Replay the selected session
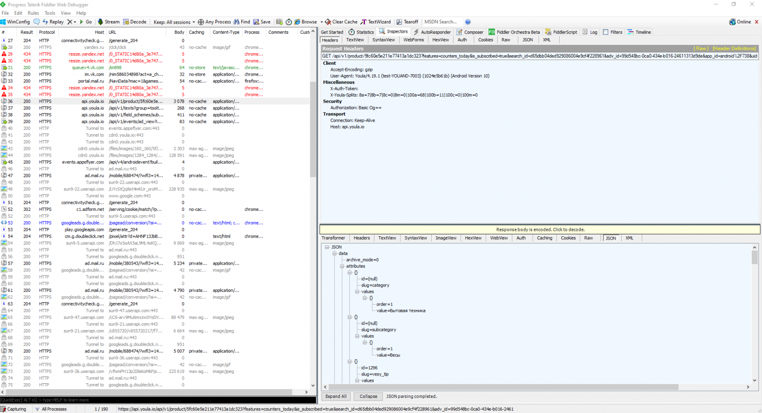Screen dimensions: 762x413 tap(53, 22)
